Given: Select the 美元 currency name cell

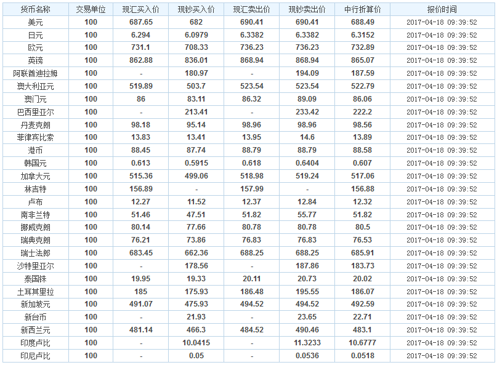Looking at the screenshot, I should pyautogui.click(x=36, y=22).
